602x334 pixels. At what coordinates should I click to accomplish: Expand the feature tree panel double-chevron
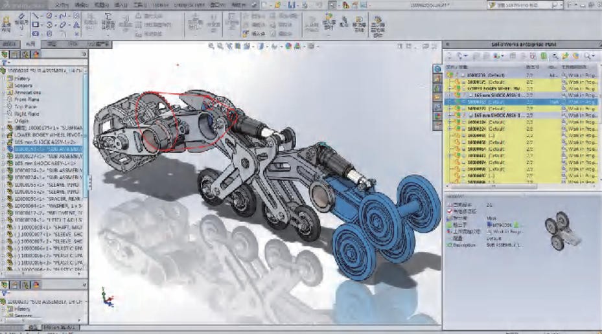pyautogui.click(x=84, y=54)
